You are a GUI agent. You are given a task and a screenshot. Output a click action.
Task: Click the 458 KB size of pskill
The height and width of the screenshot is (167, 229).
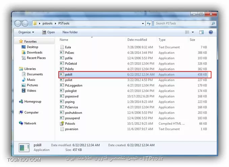tap(202, 74)
